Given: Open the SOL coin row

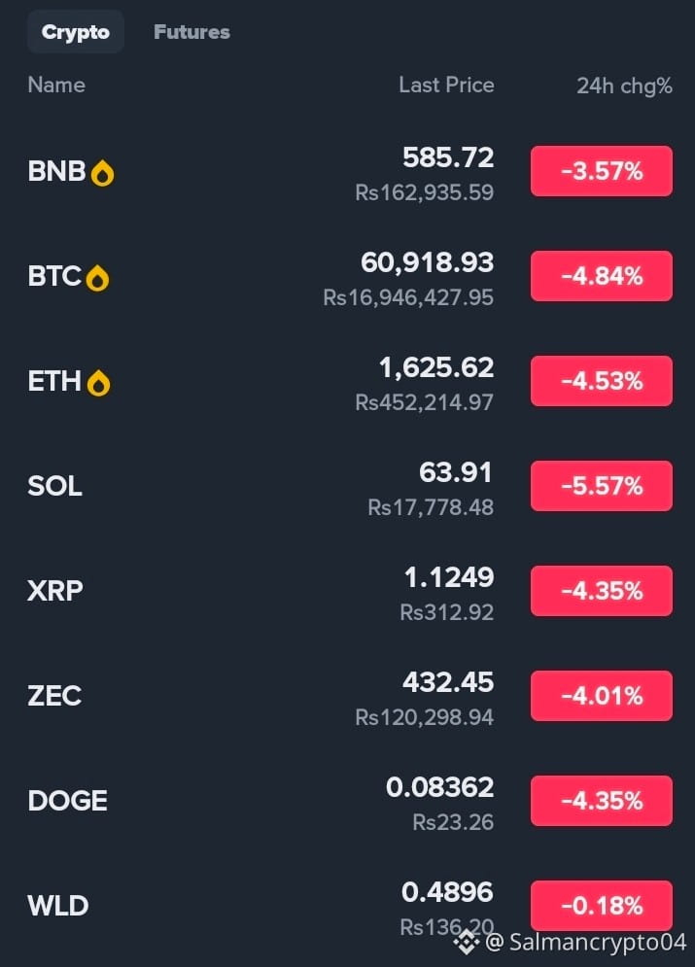Looking at the screenshot, I should [350, 487].
